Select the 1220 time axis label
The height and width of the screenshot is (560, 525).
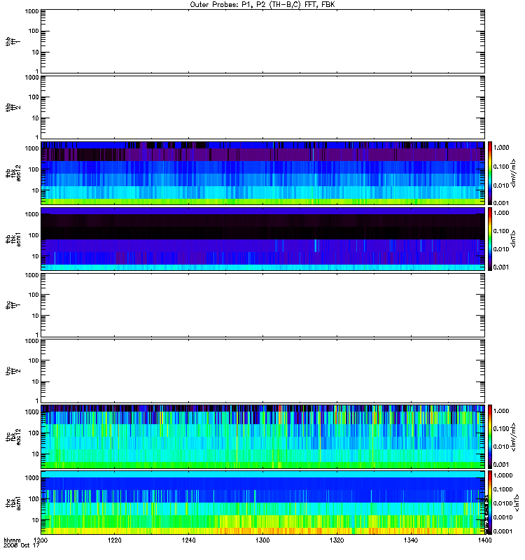point(115,540)
